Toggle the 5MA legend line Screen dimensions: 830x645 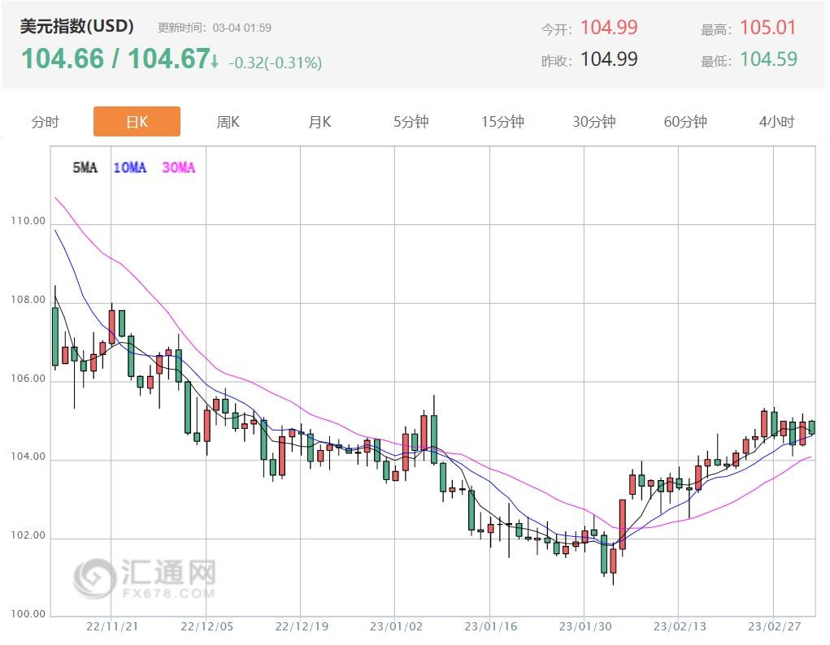click(85, 167)
